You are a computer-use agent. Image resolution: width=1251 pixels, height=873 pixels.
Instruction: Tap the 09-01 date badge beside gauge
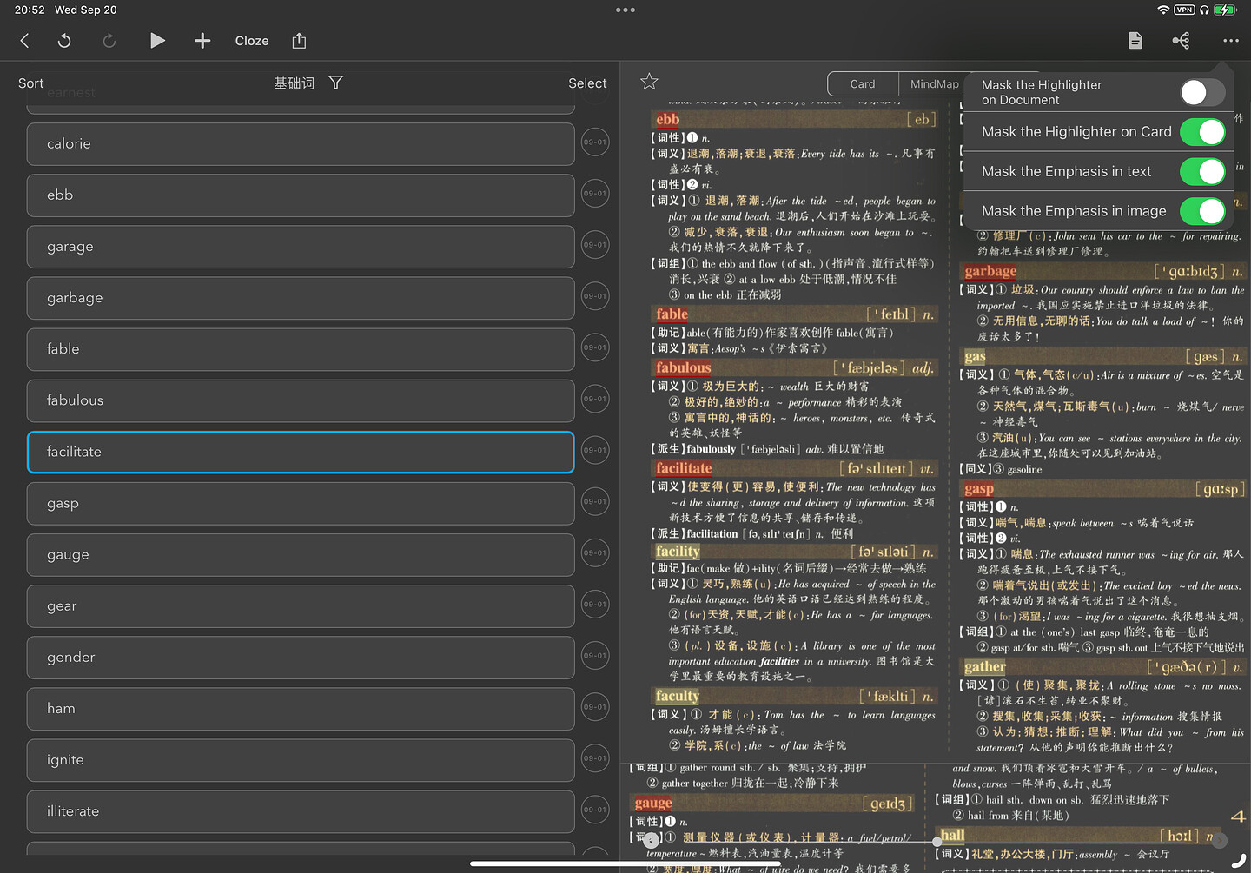pos(595,552)
